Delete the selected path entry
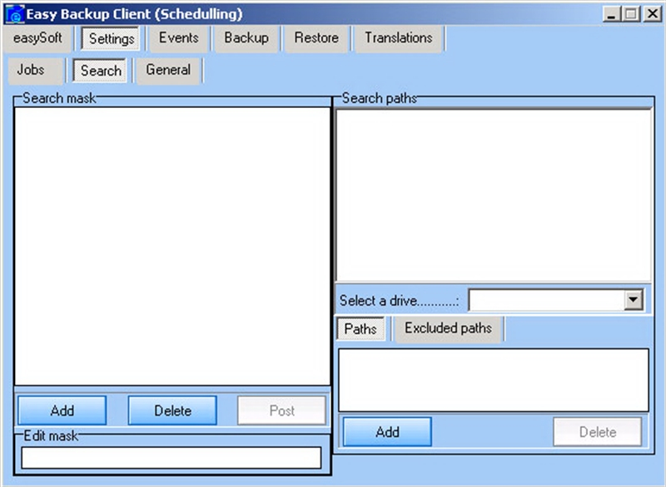The height and width of the screenshot is (487, 666). click(x=597, y=431)
